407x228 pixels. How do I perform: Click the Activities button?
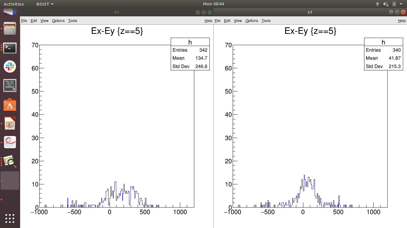[14, 4]
